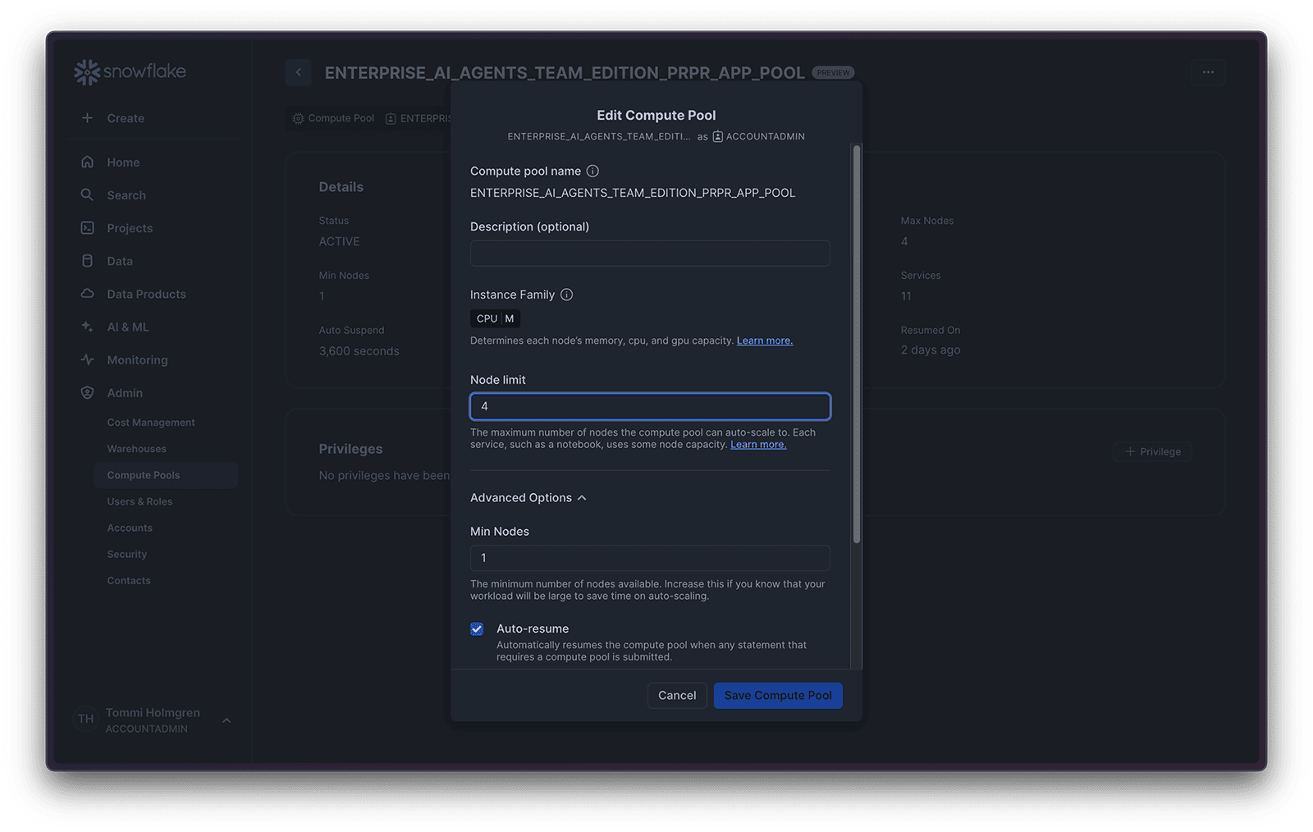The width and height of the screenshot is (1313, 832).
Task: Click the Cancel button
Action: 676,696
